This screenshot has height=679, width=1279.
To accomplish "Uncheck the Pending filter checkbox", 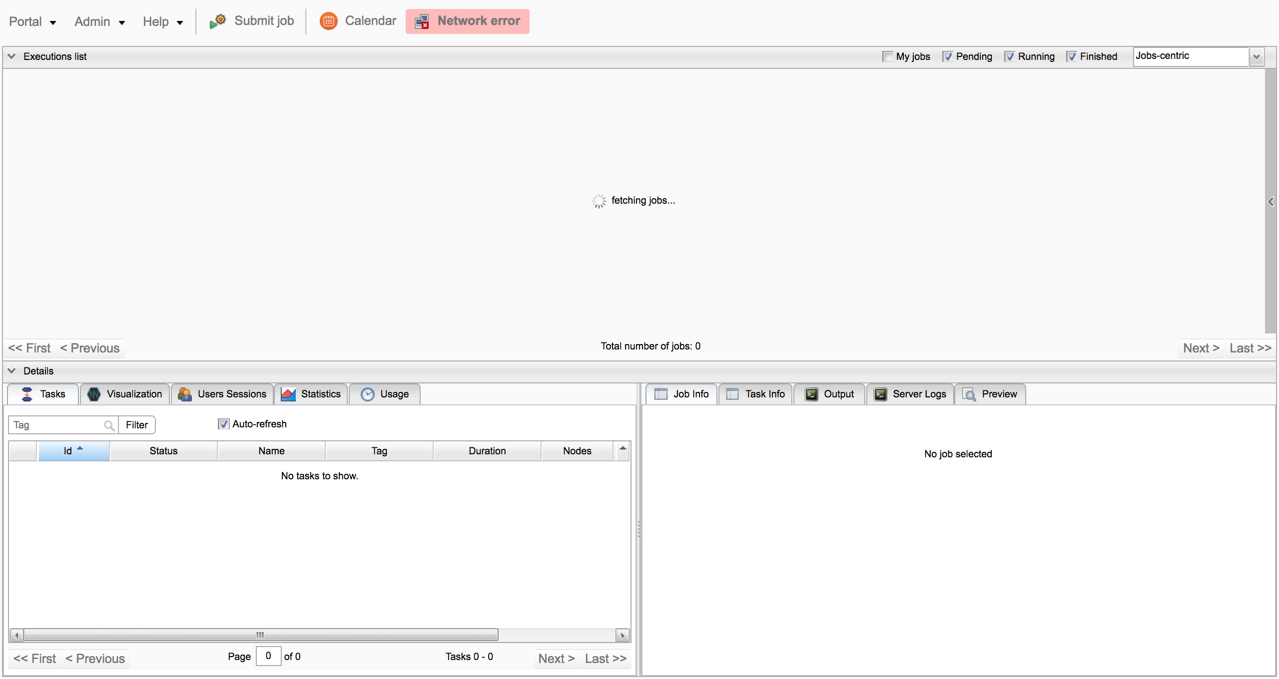I will pyautogui.click(x=947, y=56).
